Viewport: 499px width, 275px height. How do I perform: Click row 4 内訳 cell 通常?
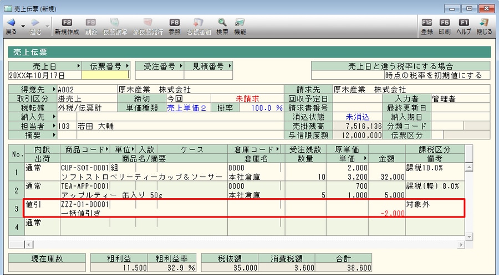42,222
